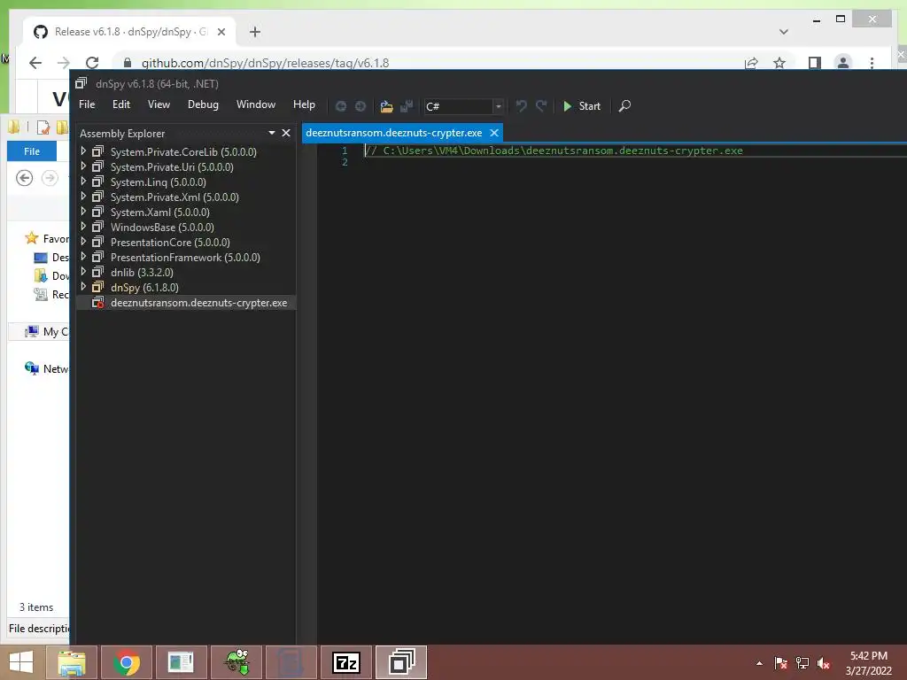
Task: Click the Search magnifier icon in dnSpy toolbar
Action: tap(624, 106)
